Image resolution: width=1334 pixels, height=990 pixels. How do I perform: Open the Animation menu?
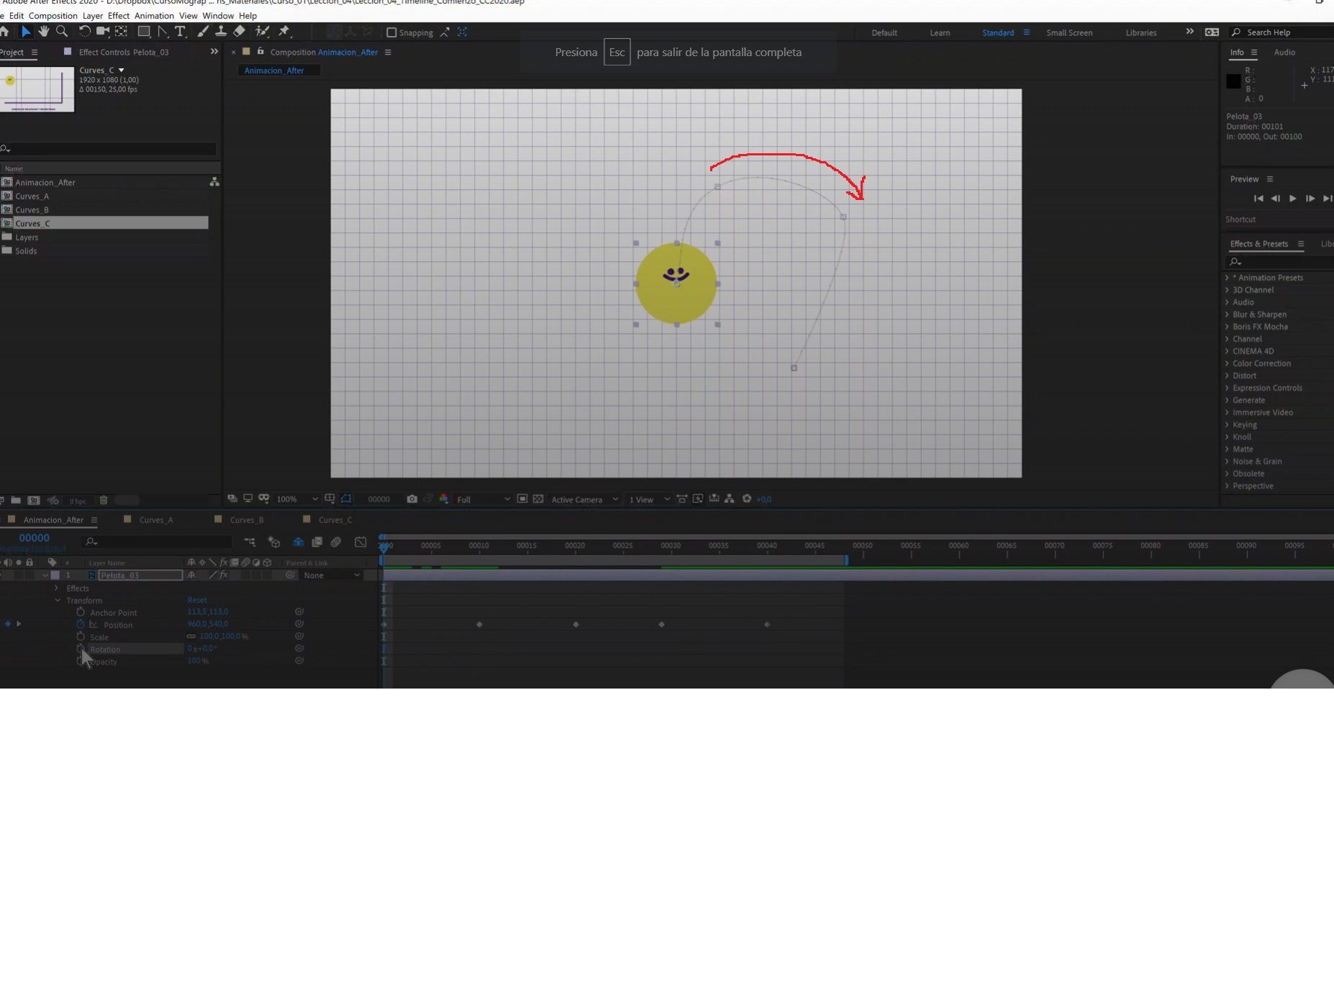154,16
